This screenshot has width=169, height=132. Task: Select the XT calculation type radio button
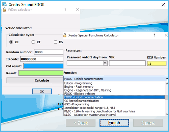click(x=33, y=42)
